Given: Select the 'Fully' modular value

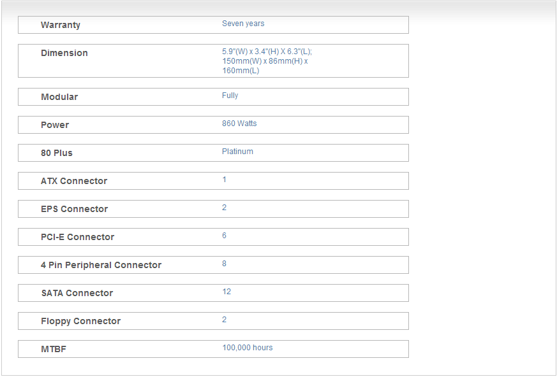Looking at the screenshot, I should pos(230,96).
